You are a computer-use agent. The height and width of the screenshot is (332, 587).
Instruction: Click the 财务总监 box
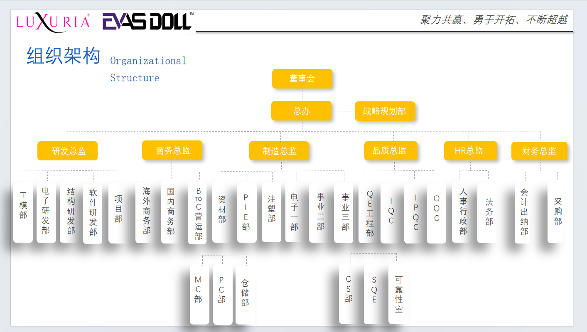(539, 151)
